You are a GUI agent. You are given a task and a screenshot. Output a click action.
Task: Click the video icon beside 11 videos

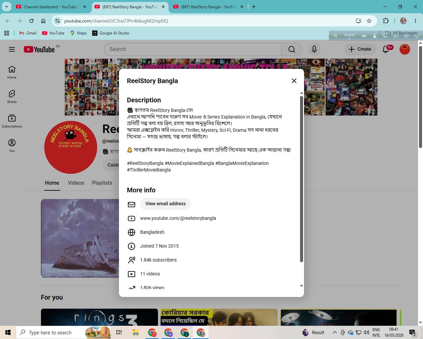click(132, 274)
